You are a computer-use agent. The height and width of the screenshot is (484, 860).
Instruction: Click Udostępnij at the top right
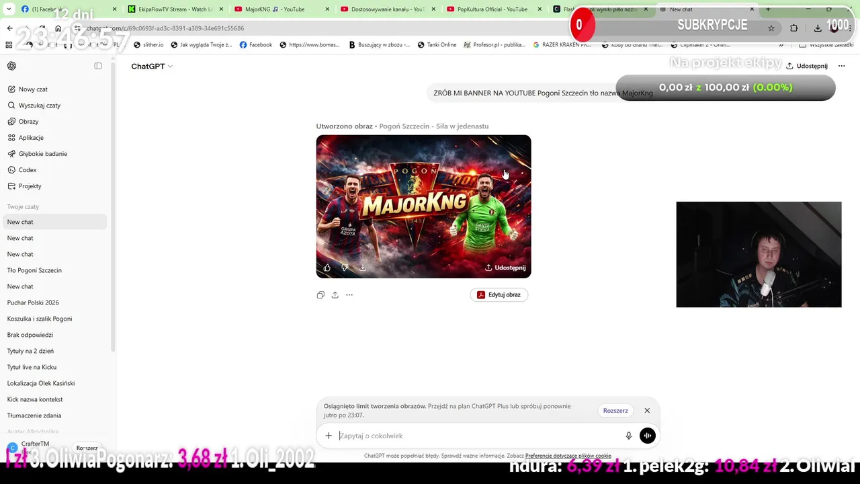[x=807, y=66]
